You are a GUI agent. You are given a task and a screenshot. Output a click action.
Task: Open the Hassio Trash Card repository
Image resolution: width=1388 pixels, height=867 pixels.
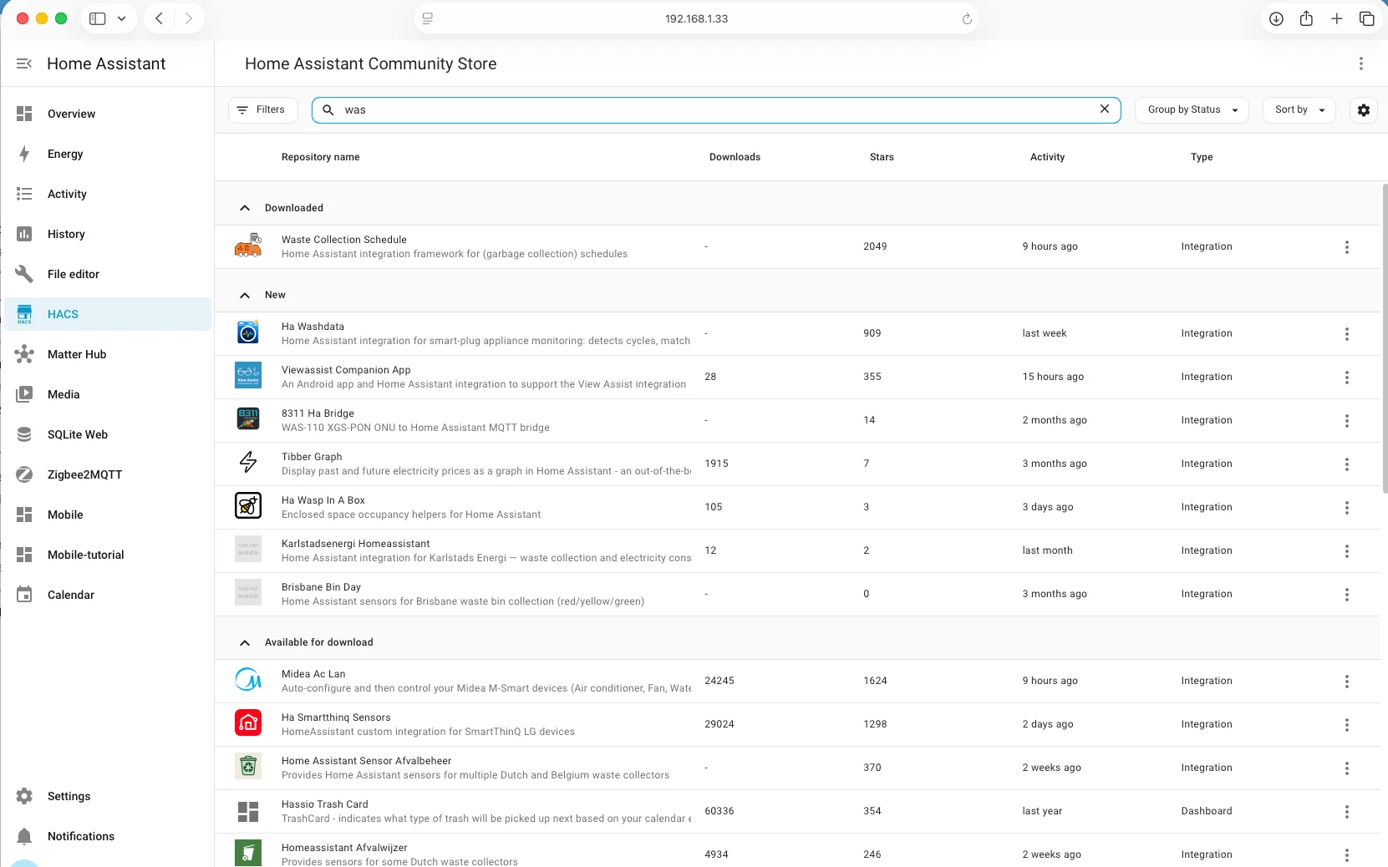tap(797, 811)
